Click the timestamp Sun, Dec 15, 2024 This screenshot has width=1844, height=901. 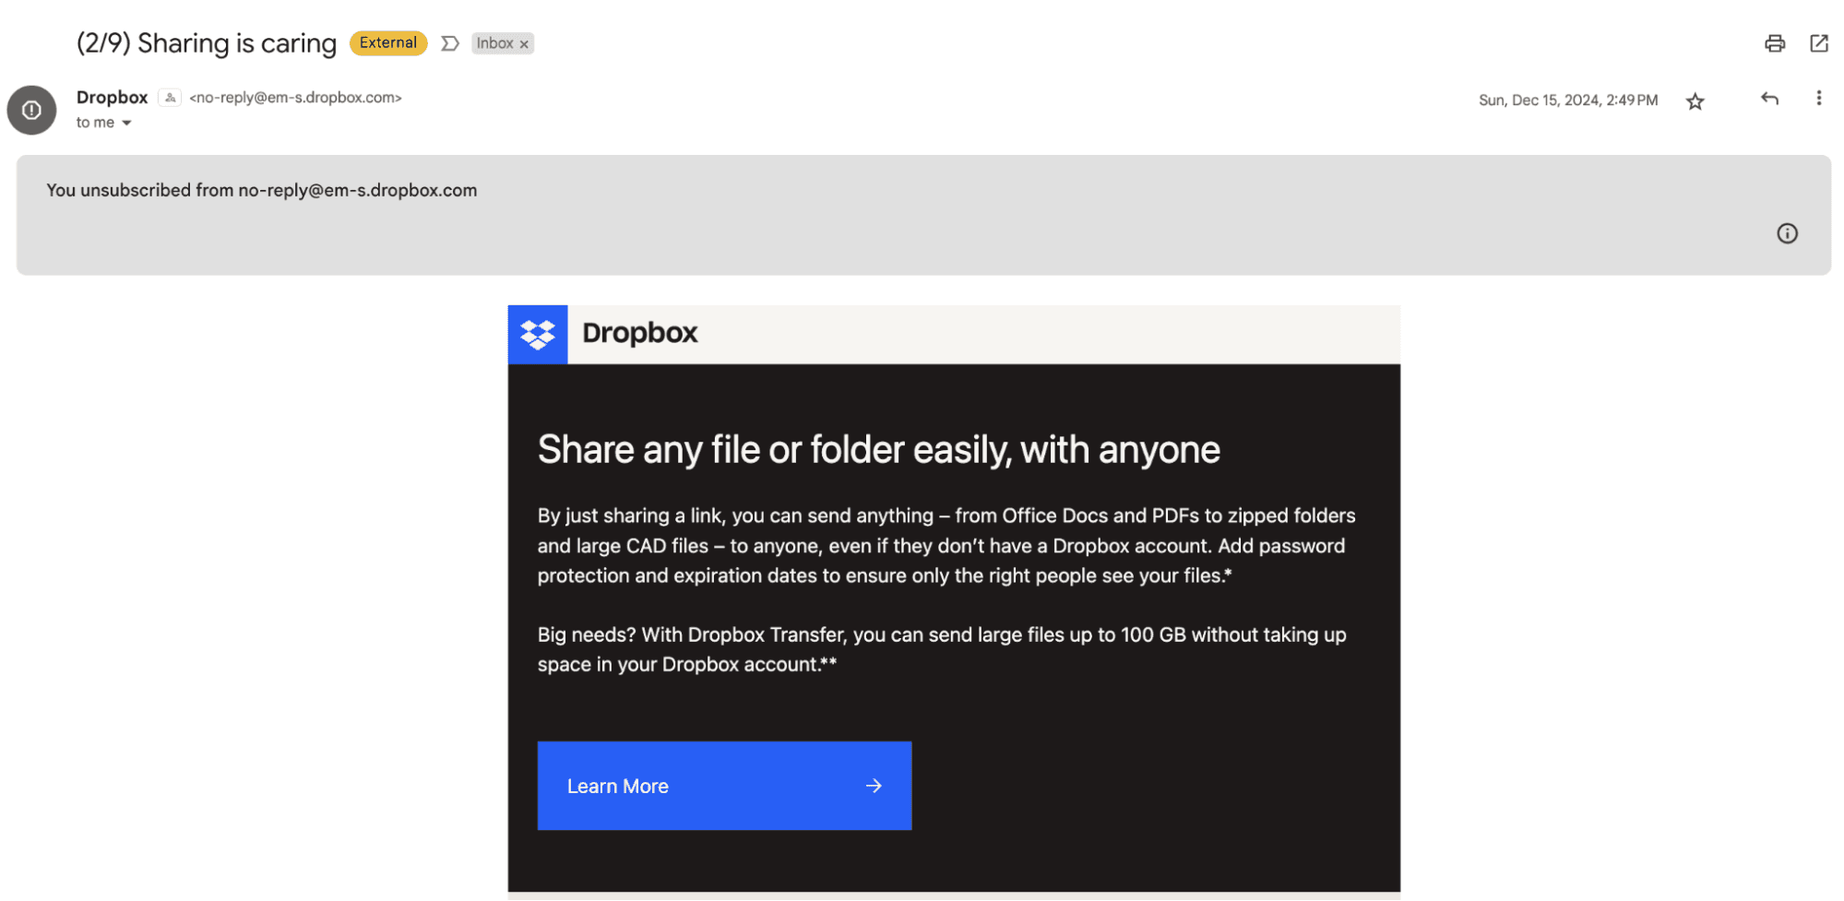click(x=1567, y=100)
